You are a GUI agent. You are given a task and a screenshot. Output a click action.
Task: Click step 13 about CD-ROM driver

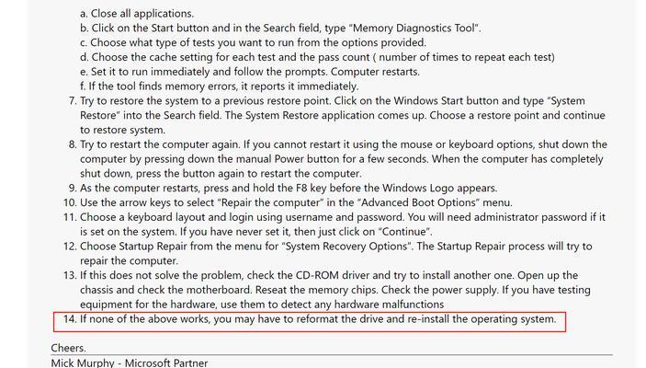(x=327, y=290)
